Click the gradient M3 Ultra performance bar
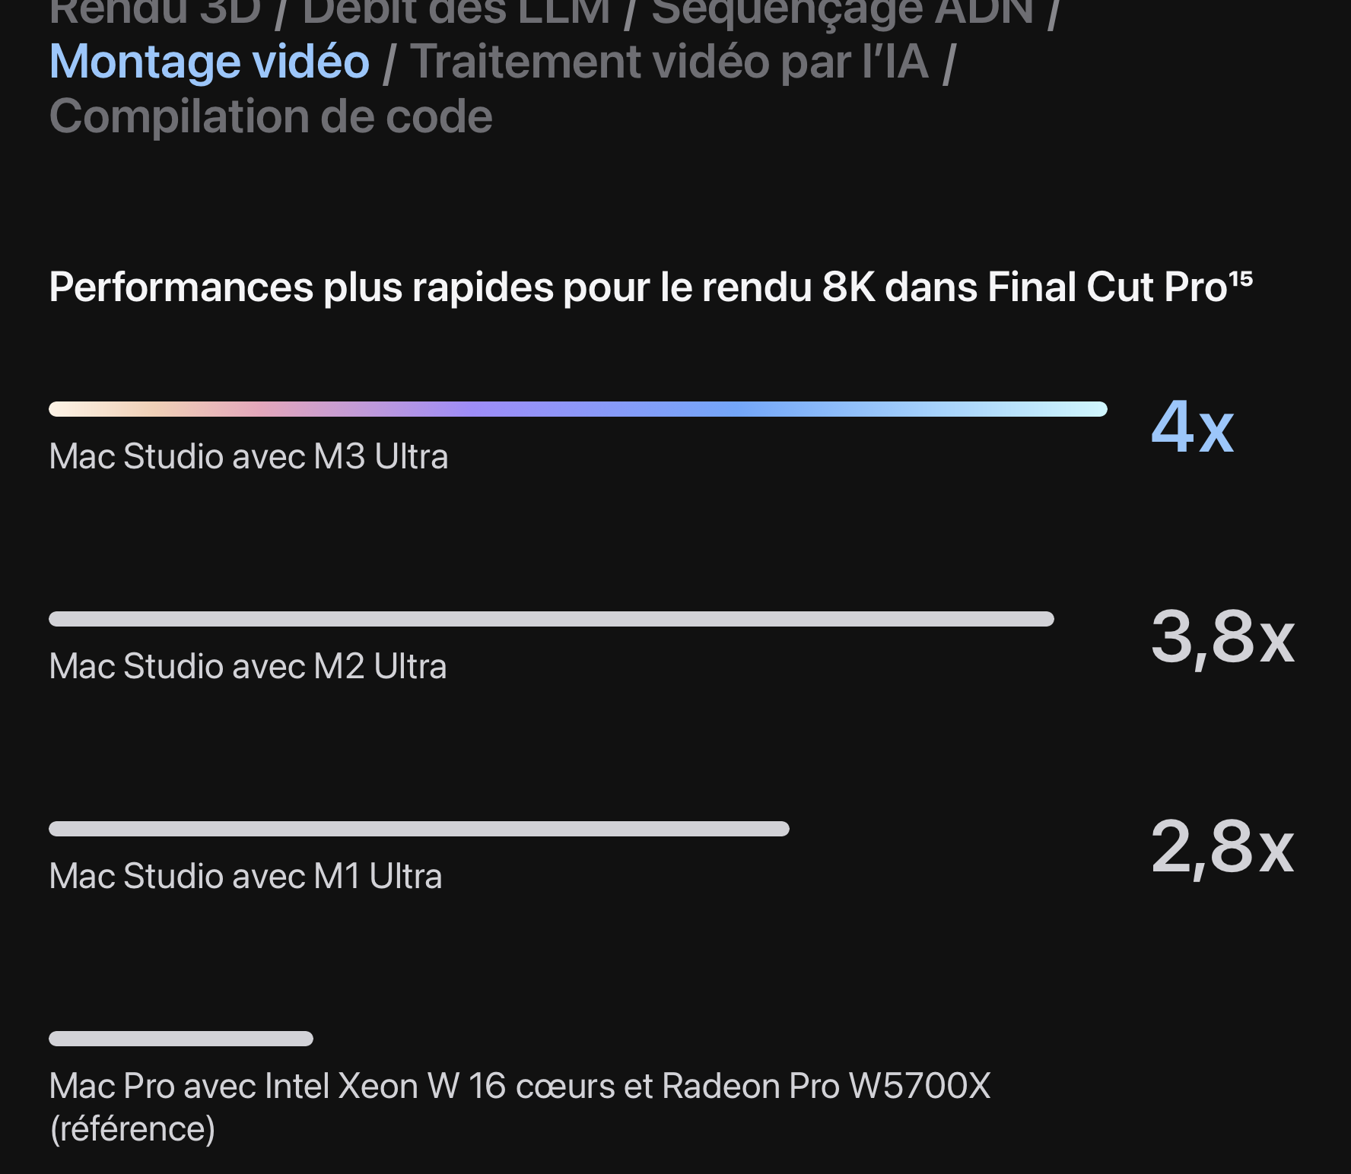The height and width of the screenshot is (1174, 1351). click(577, 409)
